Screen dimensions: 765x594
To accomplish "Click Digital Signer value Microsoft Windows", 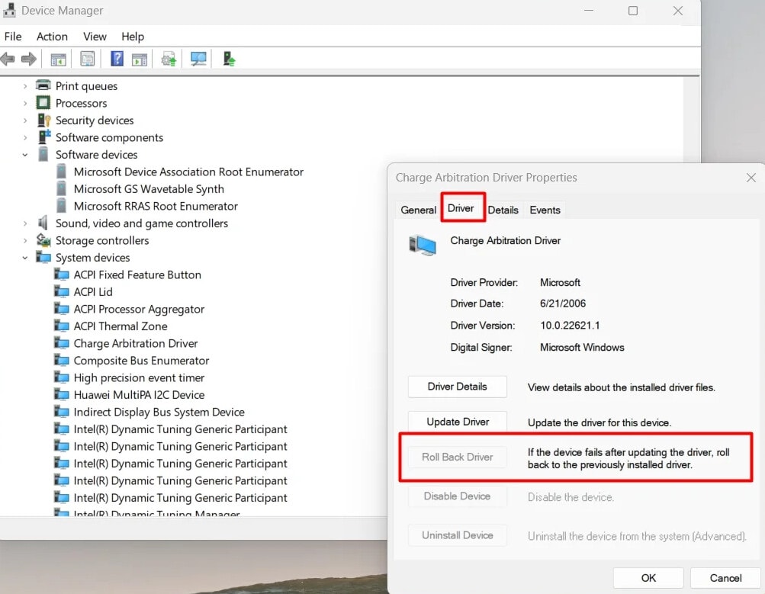I will (x=582, y=347).
